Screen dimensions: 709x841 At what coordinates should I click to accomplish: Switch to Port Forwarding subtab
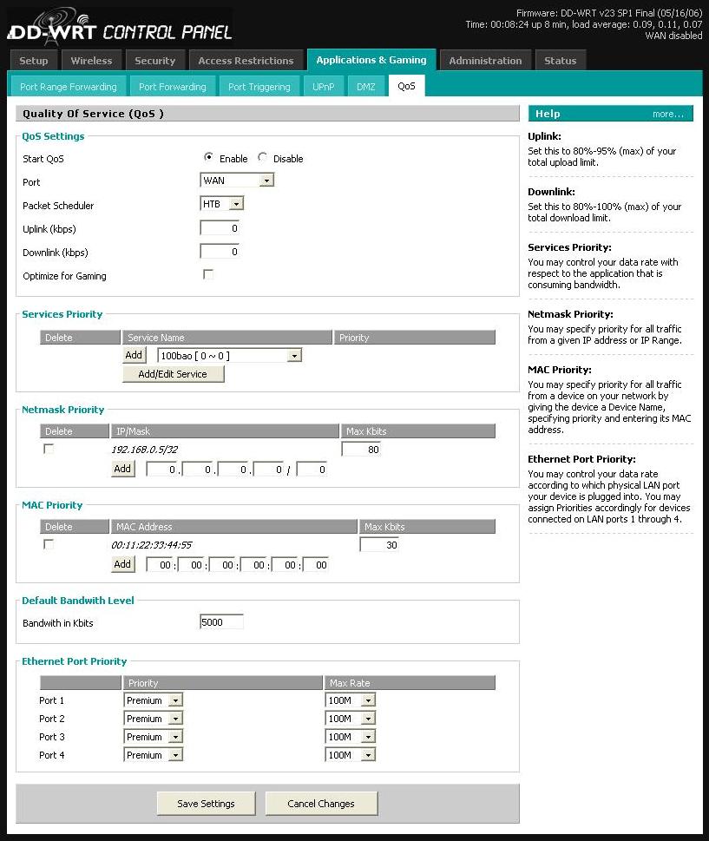pyautogui.click(x=172, y=86)
